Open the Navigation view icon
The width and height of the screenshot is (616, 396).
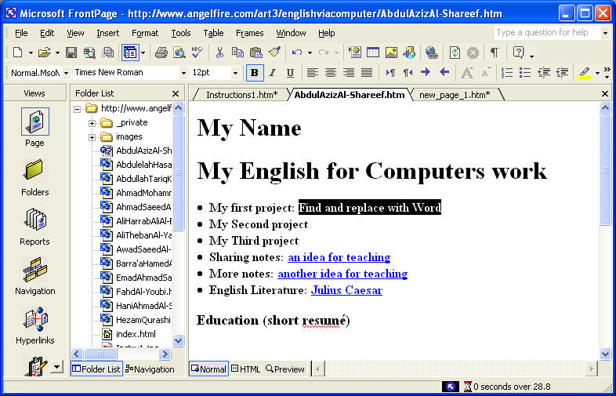(34, 276)
